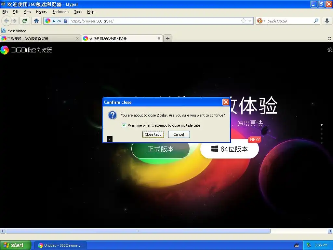
Task: Click the search magnifier icon
Action: (316, 21)
